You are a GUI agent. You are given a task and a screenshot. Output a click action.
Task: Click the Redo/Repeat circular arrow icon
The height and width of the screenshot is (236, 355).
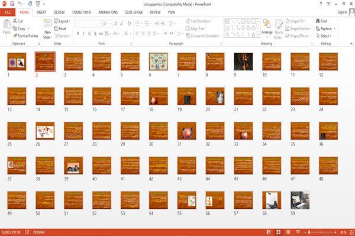point(30,4)
